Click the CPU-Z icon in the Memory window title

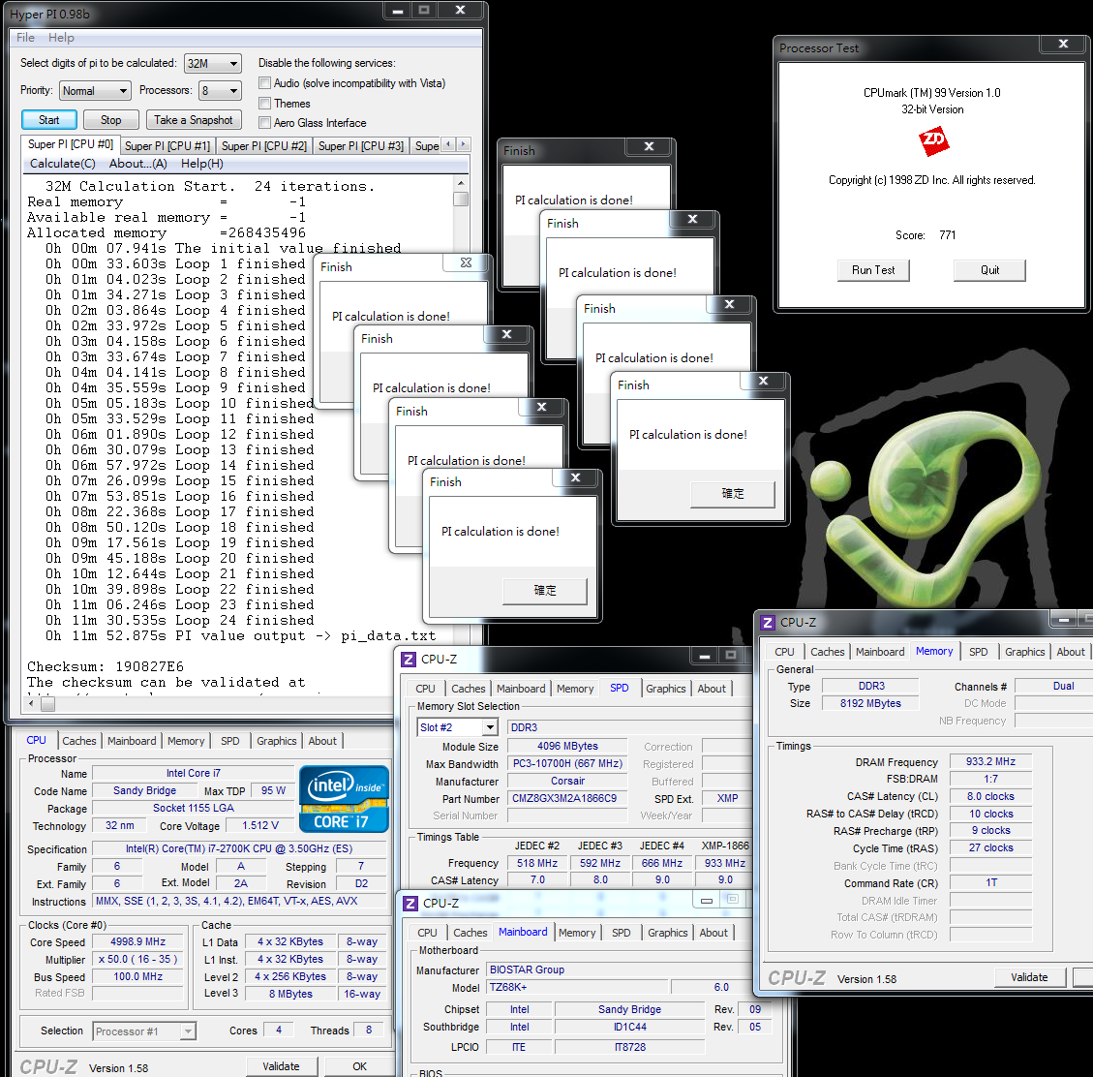(x=768, y=622)
